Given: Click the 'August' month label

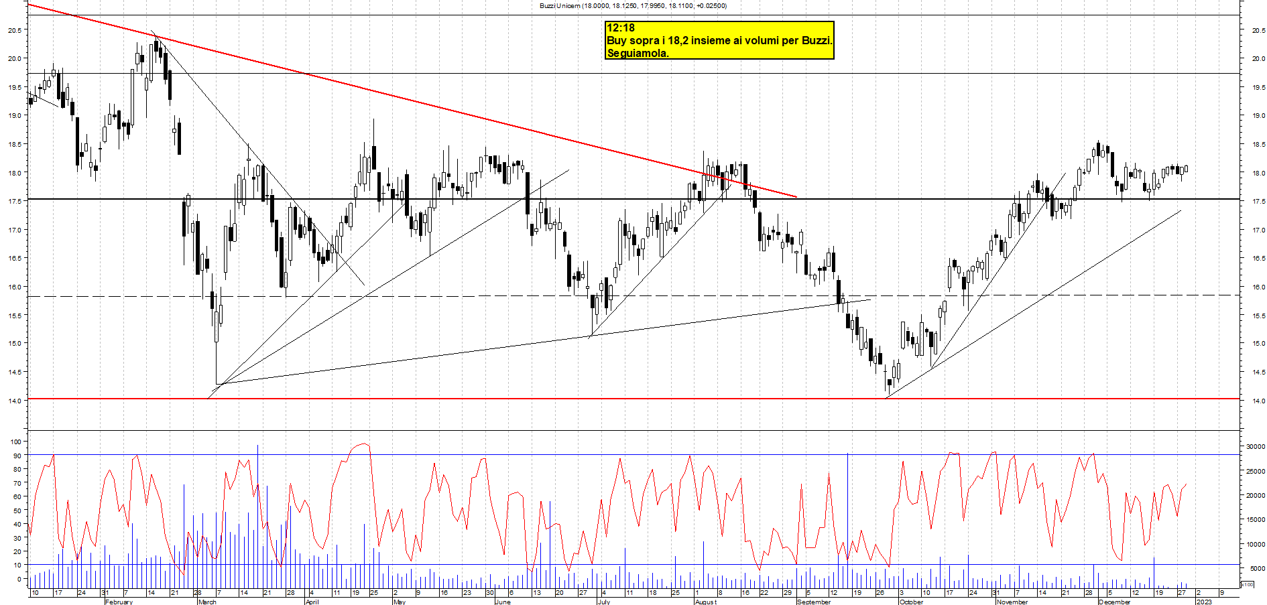Looking at the screenshot, I should pos(705,602).
